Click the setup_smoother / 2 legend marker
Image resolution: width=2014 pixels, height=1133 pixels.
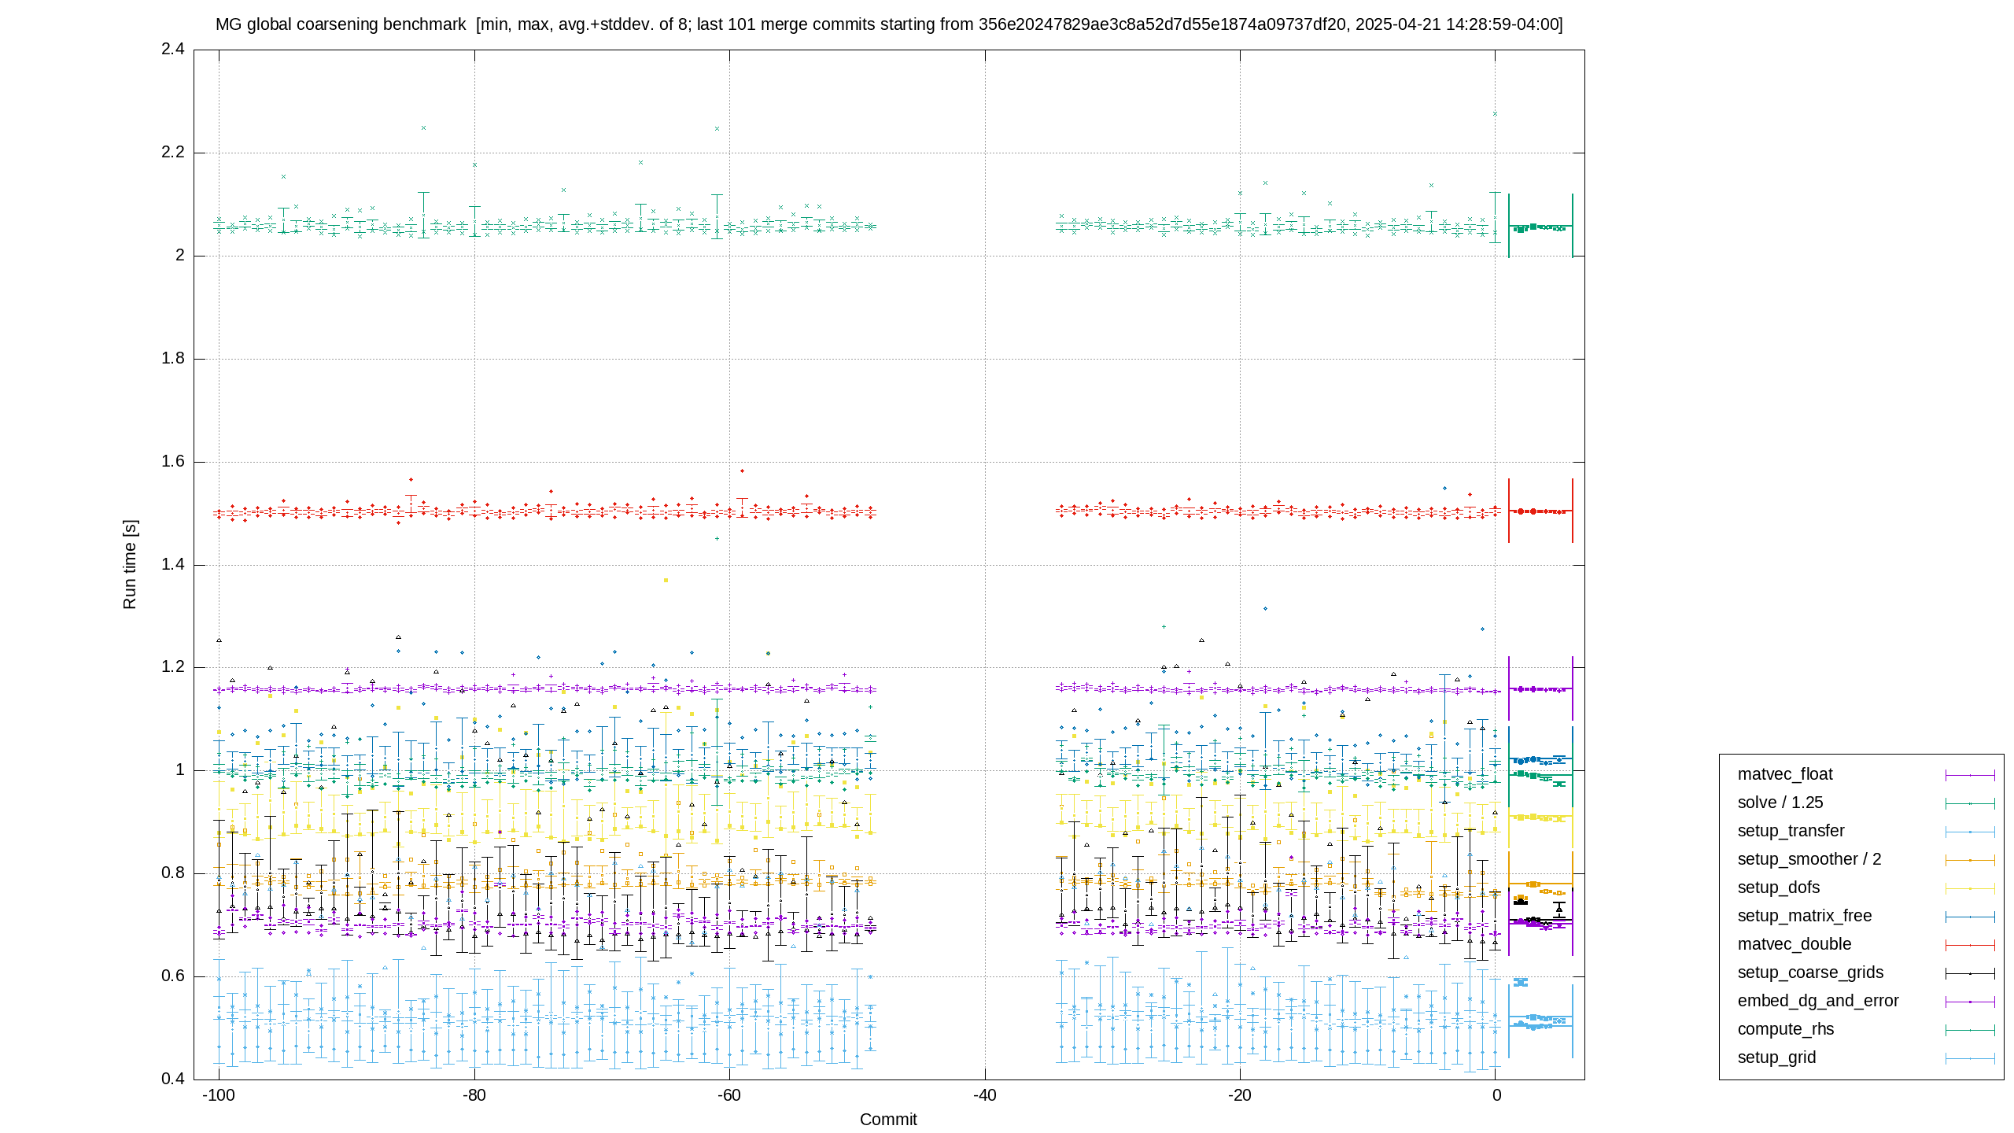[1970, 860]
